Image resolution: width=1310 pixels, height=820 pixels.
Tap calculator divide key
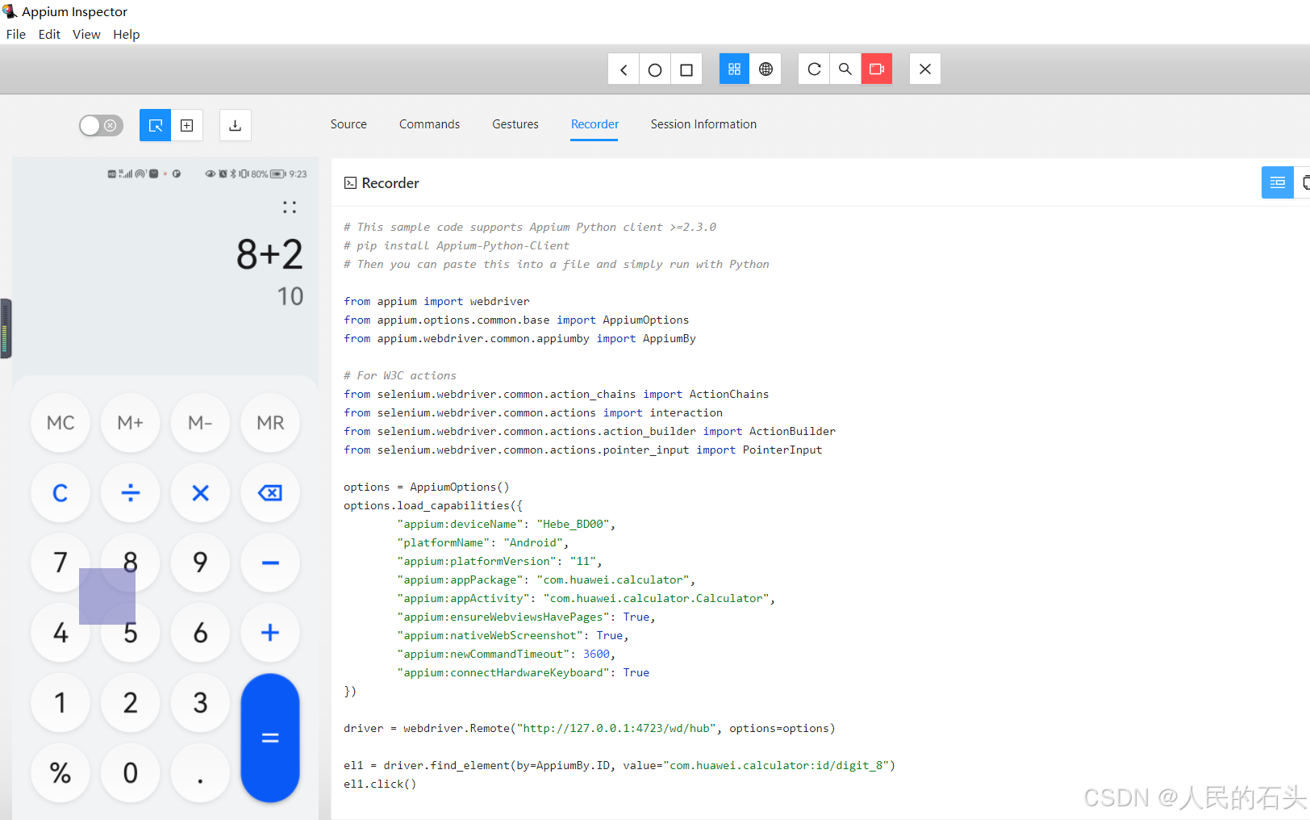pyautogui.click(x=131, y=493)
